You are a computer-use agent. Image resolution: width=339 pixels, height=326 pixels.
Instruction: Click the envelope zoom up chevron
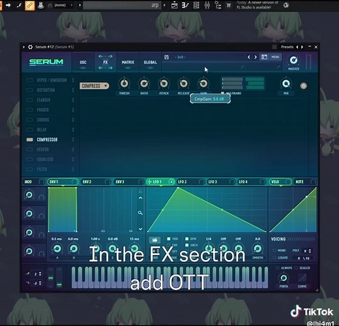[x=140, y=198]
